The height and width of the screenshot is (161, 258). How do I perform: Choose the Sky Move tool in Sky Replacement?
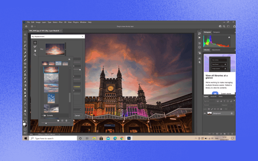coord(35,43)
